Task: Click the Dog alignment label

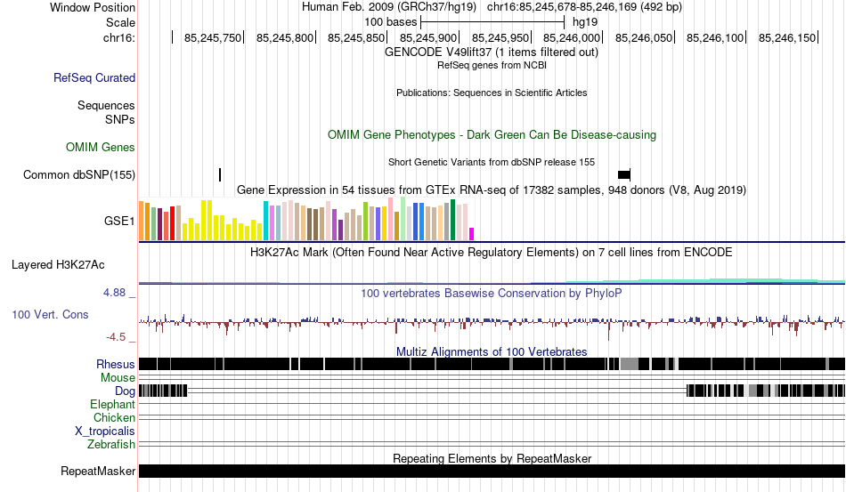Action: pyautogui.click(x=125, y=391)
